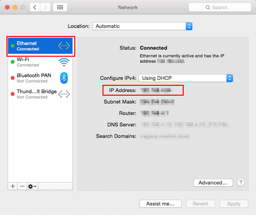This screenshot has height=215, width=256.
Task: Select Ethernet in the service list
Action: [40, 46]
